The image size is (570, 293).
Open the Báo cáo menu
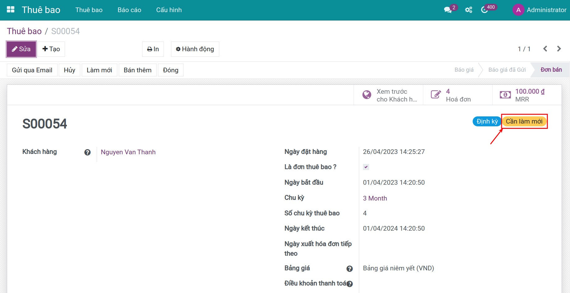[129, 10]
